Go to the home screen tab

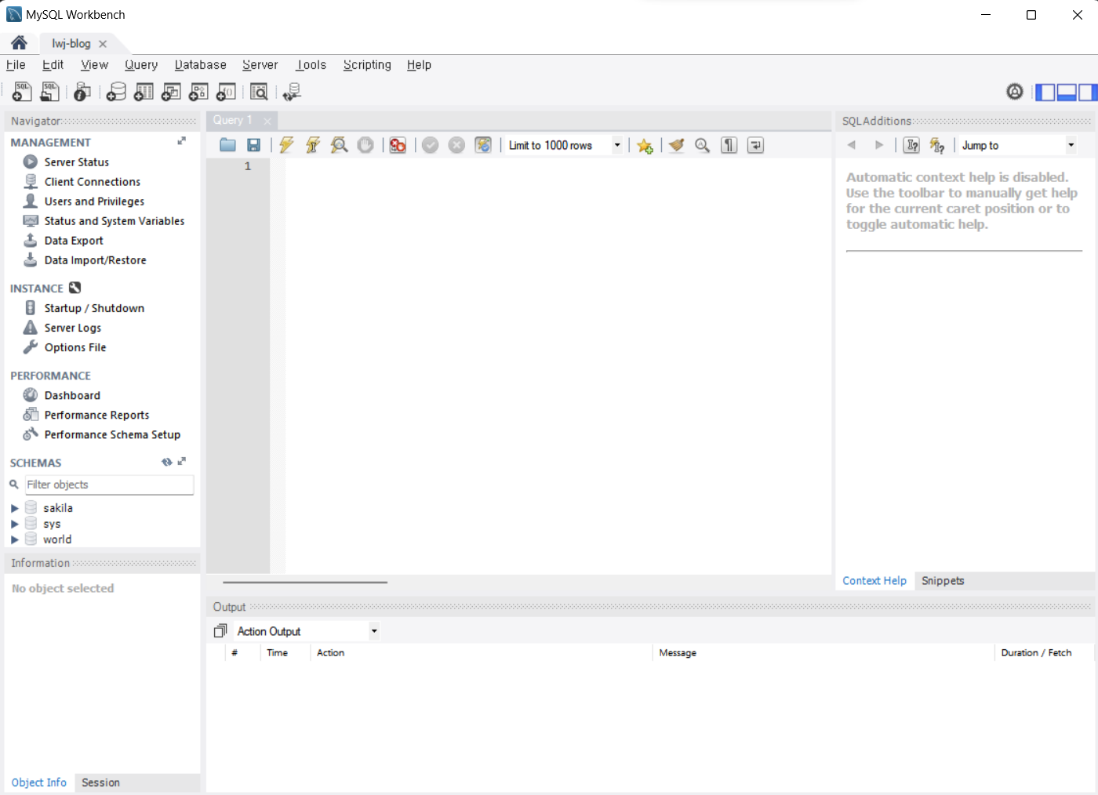pos(20,43)
